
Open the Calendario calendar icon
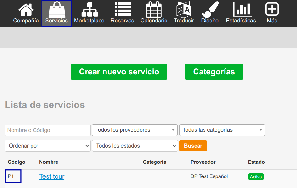[x=154, y=9]
